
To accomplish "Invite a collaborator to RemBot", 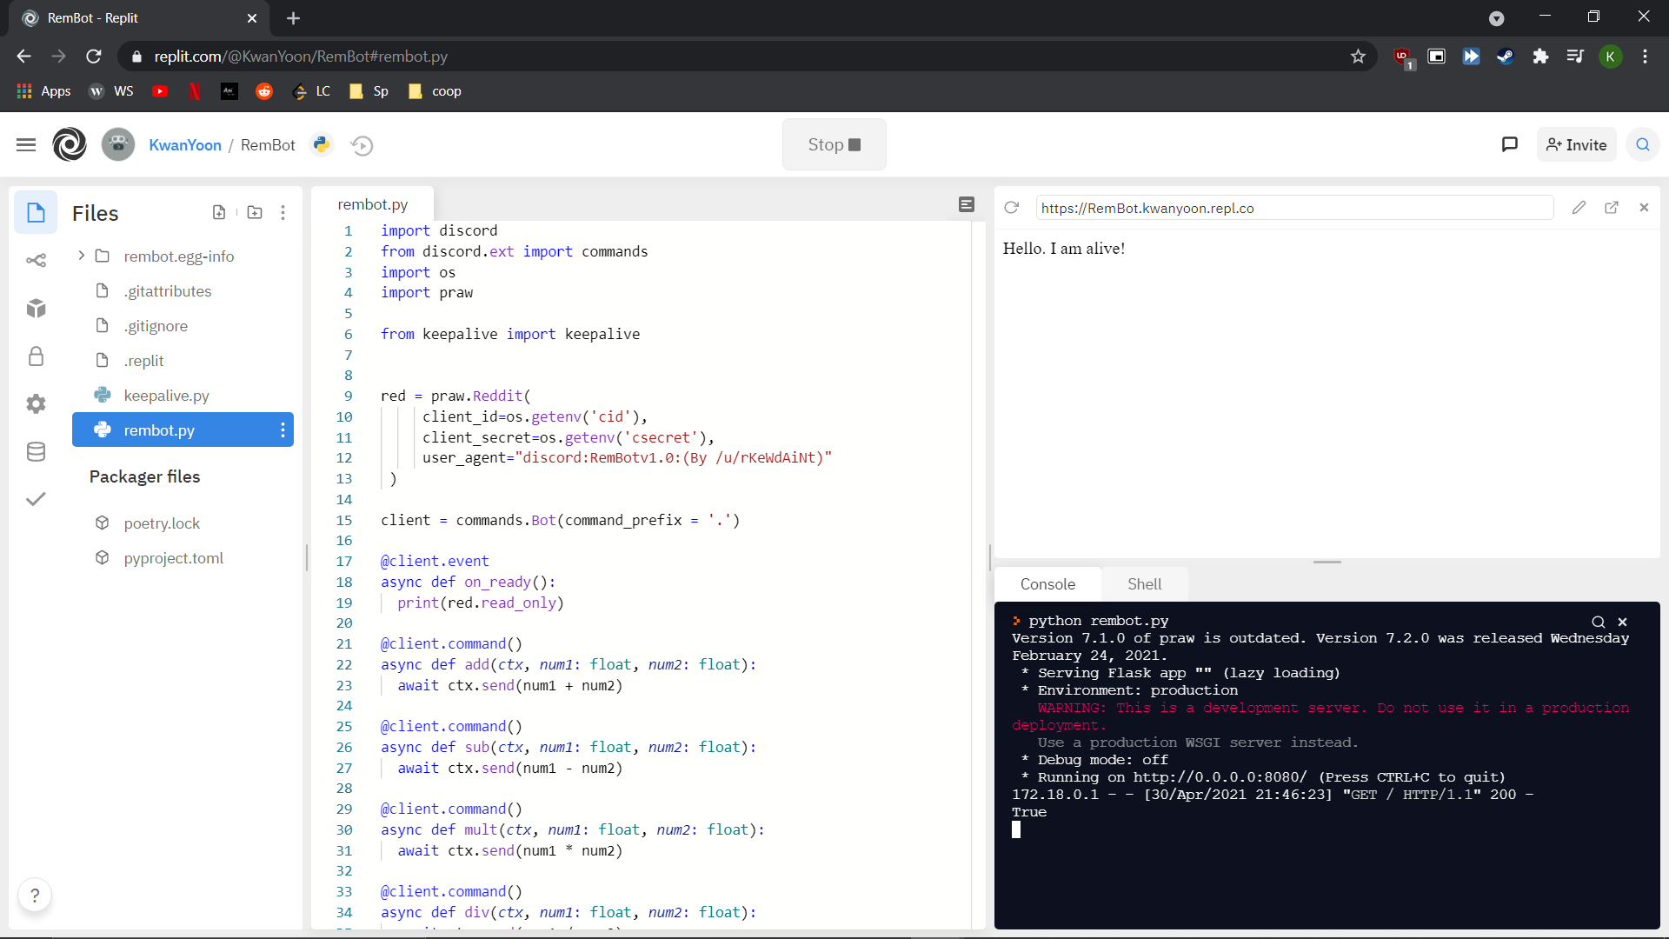I will (x=1575, y=144).
